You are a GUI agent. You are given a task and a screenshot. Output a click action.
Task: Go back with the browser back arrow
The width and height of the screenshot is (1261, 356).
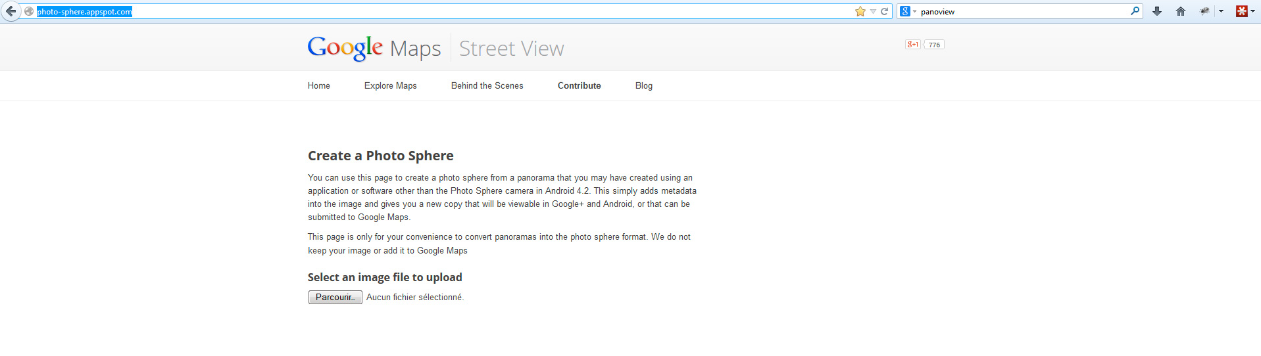[x=11, y=11]
